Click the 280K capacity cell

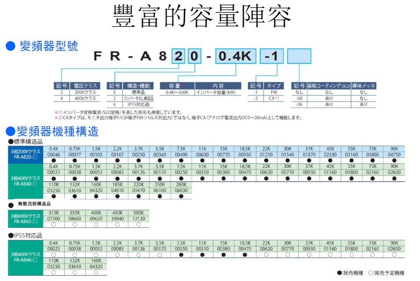(x=181, y=185)
